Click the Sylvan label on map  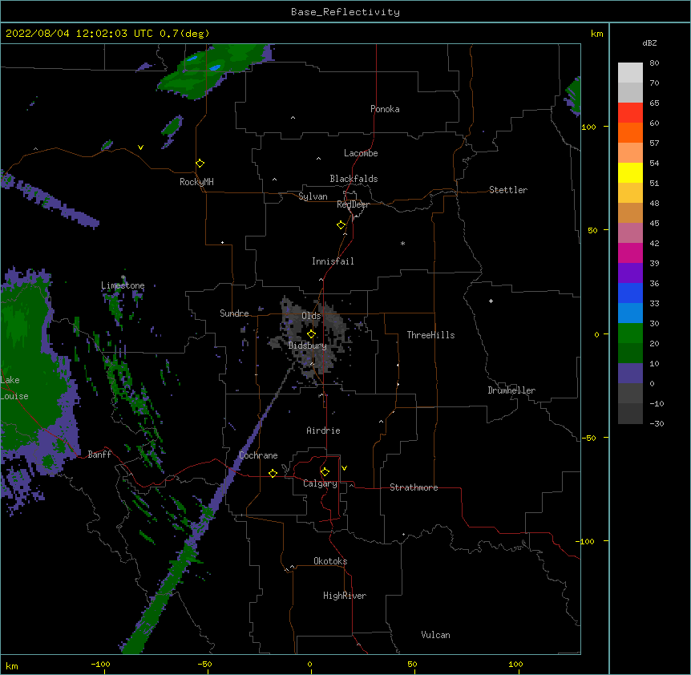coord(313,196)
